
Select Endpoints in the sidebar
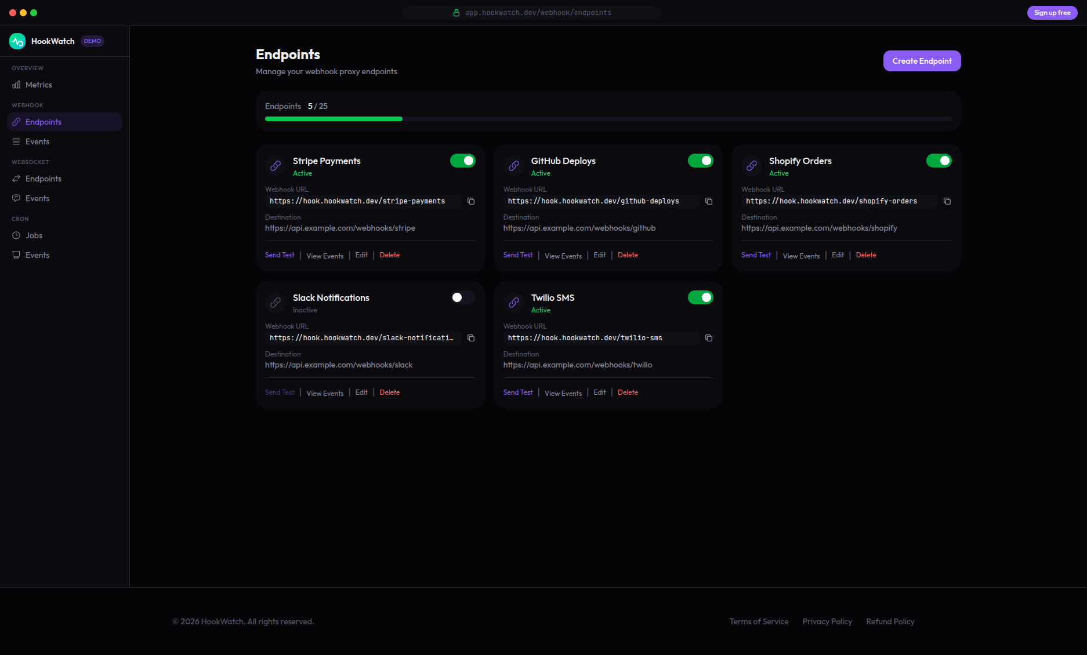[x=44, y=122]
